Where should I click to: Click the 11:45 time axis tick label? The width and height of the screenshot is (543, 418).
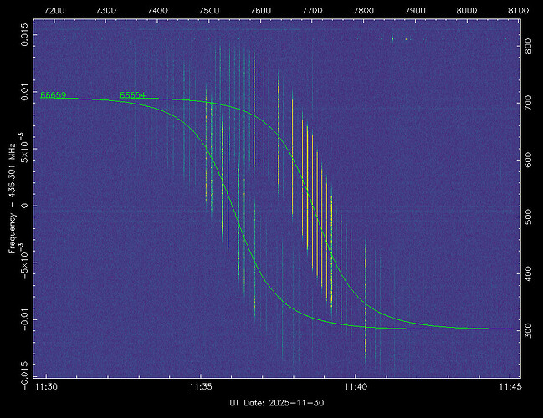coord(510,387)
